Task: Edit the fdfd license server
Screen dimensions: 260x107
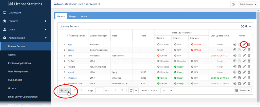Action: click(x=244, y=55)
